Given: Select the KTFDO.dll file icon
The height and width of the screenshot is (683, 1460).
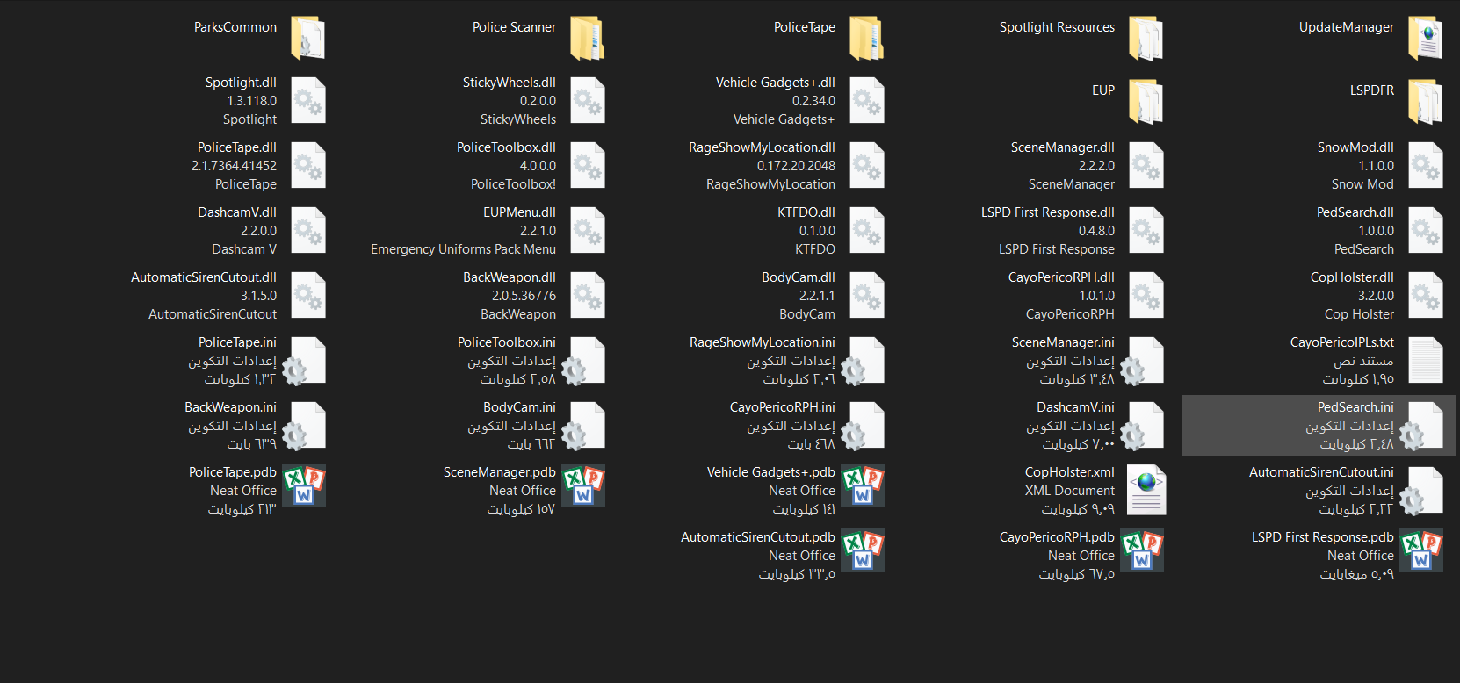Looking at the screenshot, I should coord(866,230).
